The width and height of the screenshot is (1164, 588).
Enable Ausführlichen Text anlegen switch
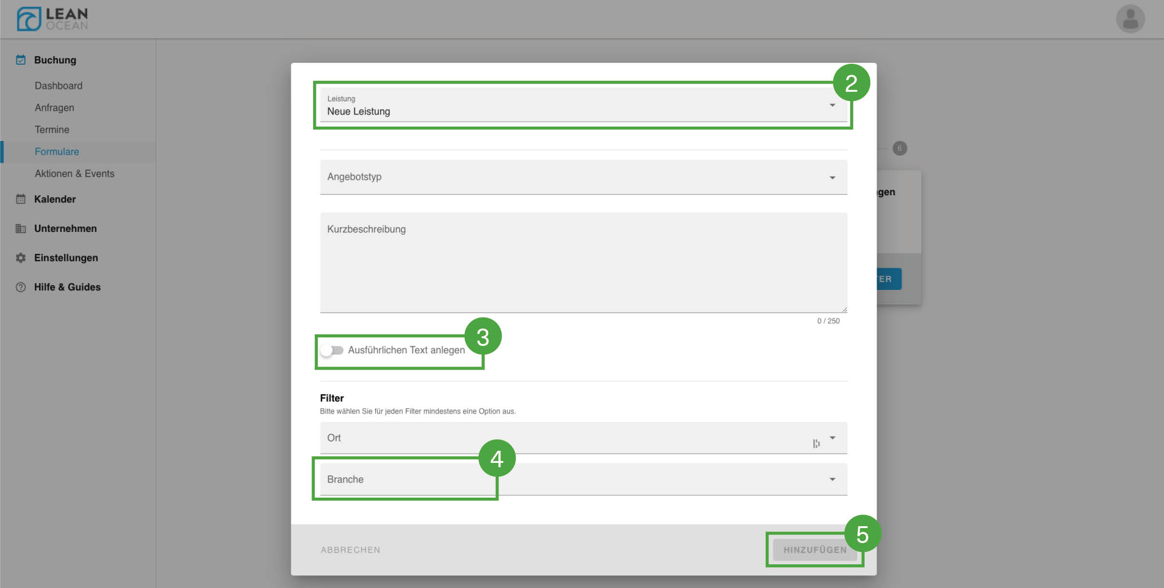[x=332, y=350]
